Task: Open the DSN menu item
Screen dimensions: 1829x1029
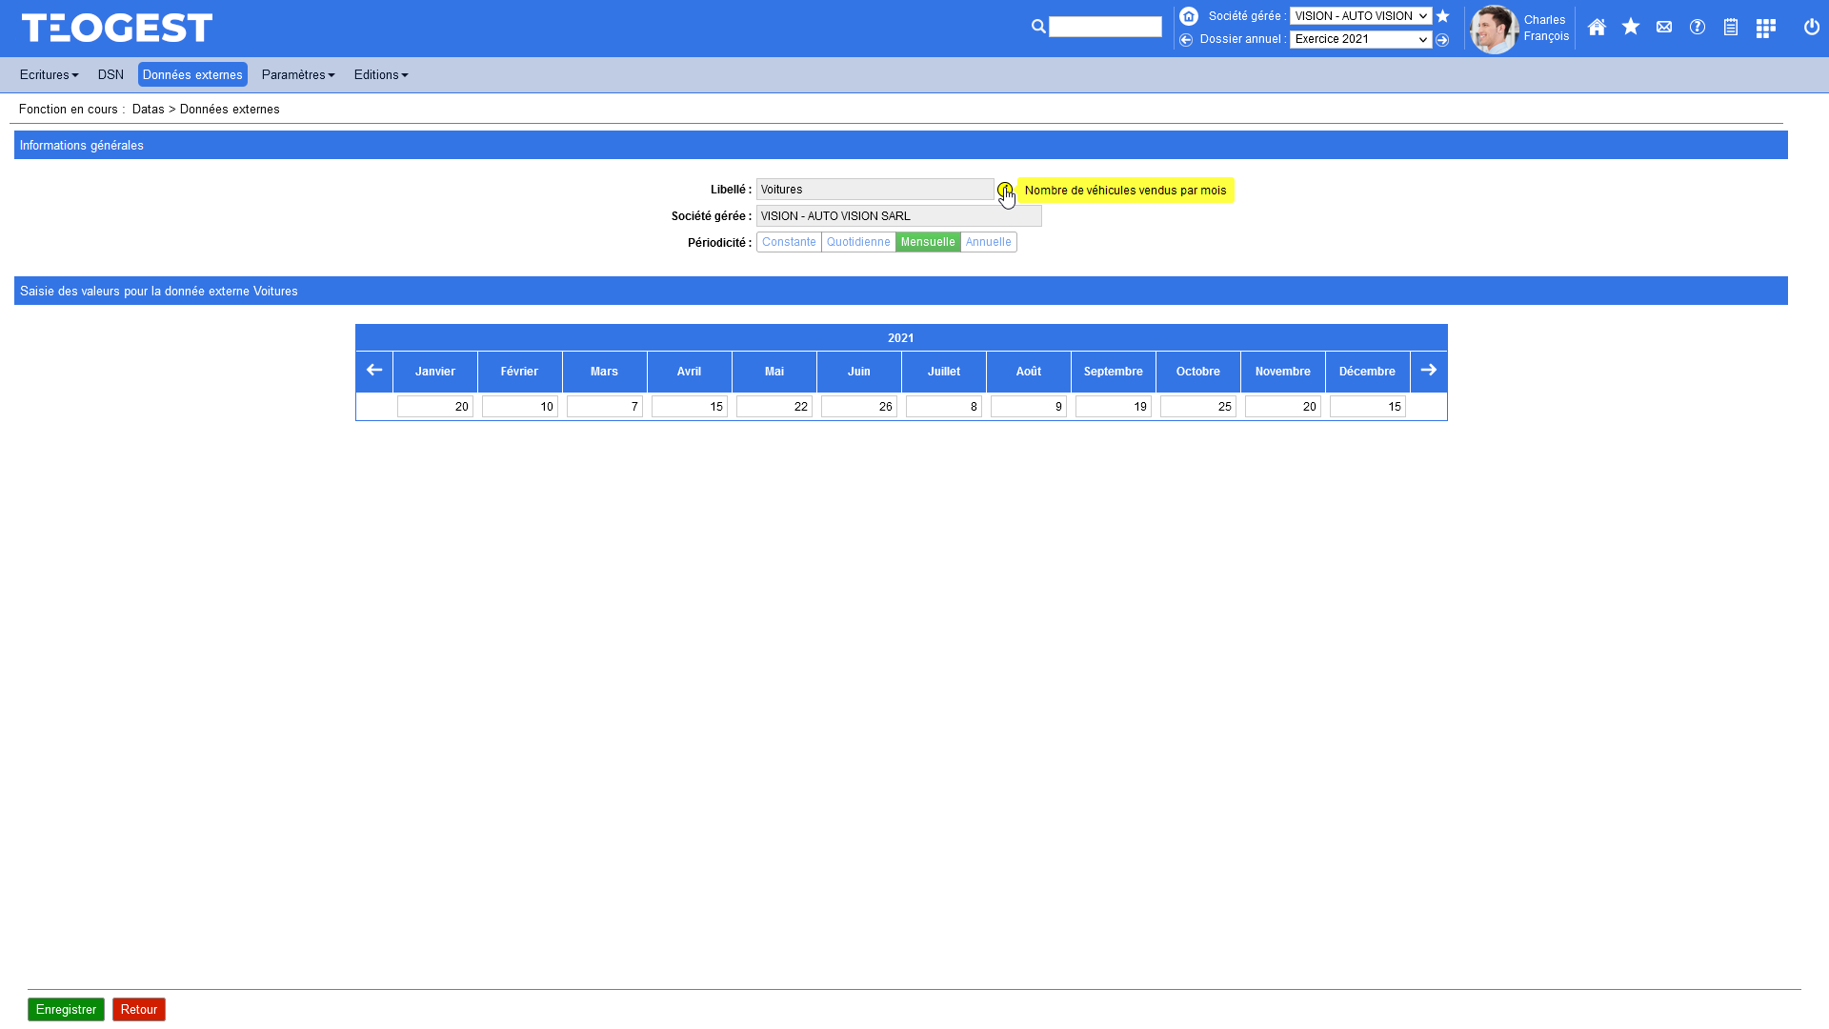Action: pyautogui.click(x=111, y=74)
